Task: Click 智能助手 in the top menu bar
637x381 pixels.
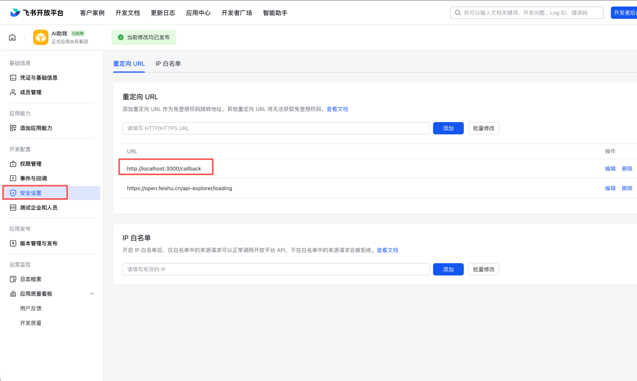Action: (275, 11)
